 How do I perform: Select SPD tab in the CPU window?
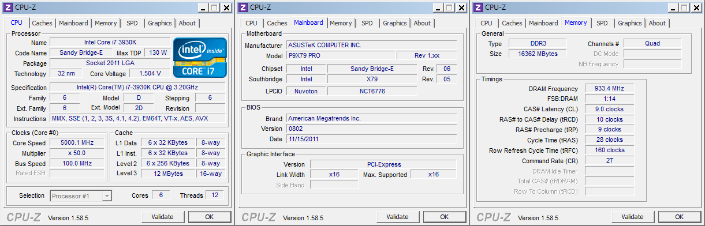click(x=132, y=23)
